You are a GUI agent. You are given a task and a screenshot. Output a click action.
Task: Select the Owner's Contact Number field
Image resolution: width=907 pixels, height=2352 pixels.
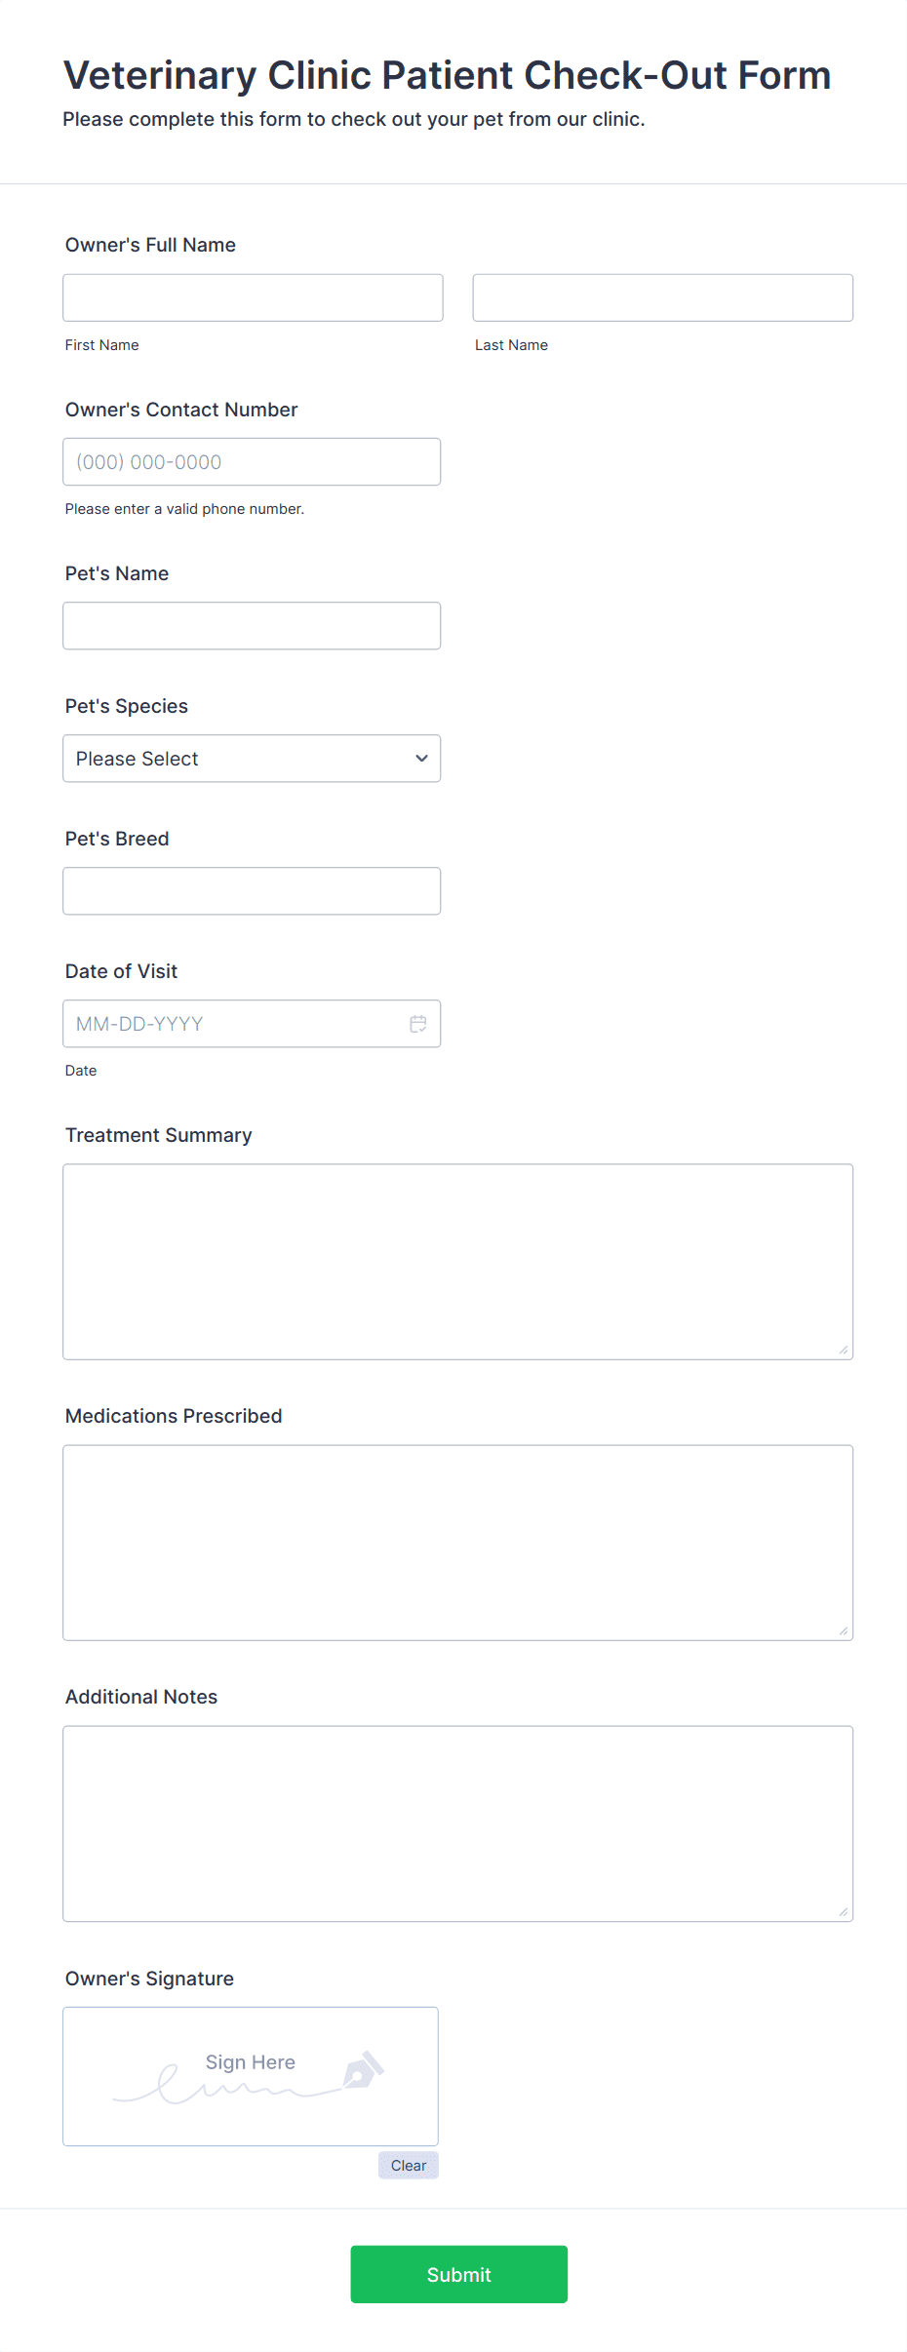tap(252, 461)
